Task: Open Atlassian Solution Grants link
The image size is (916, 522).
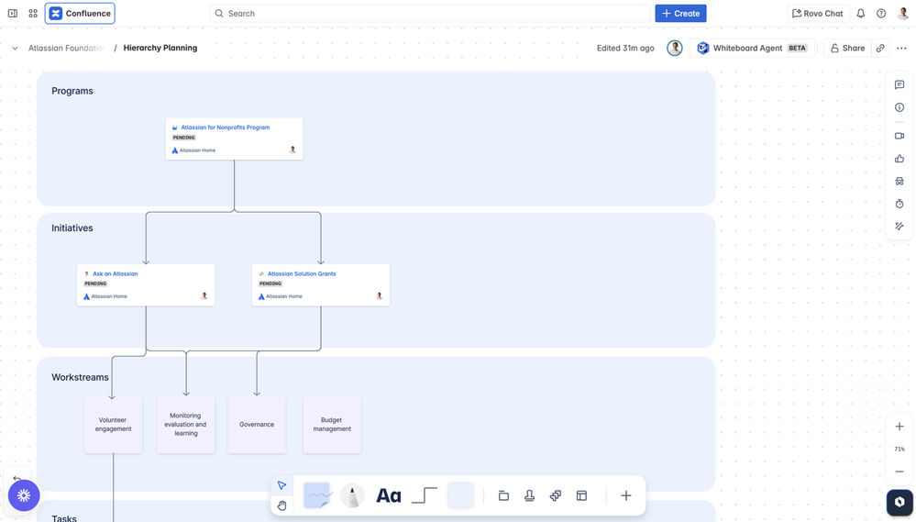Action: click(x=302, y=273)
